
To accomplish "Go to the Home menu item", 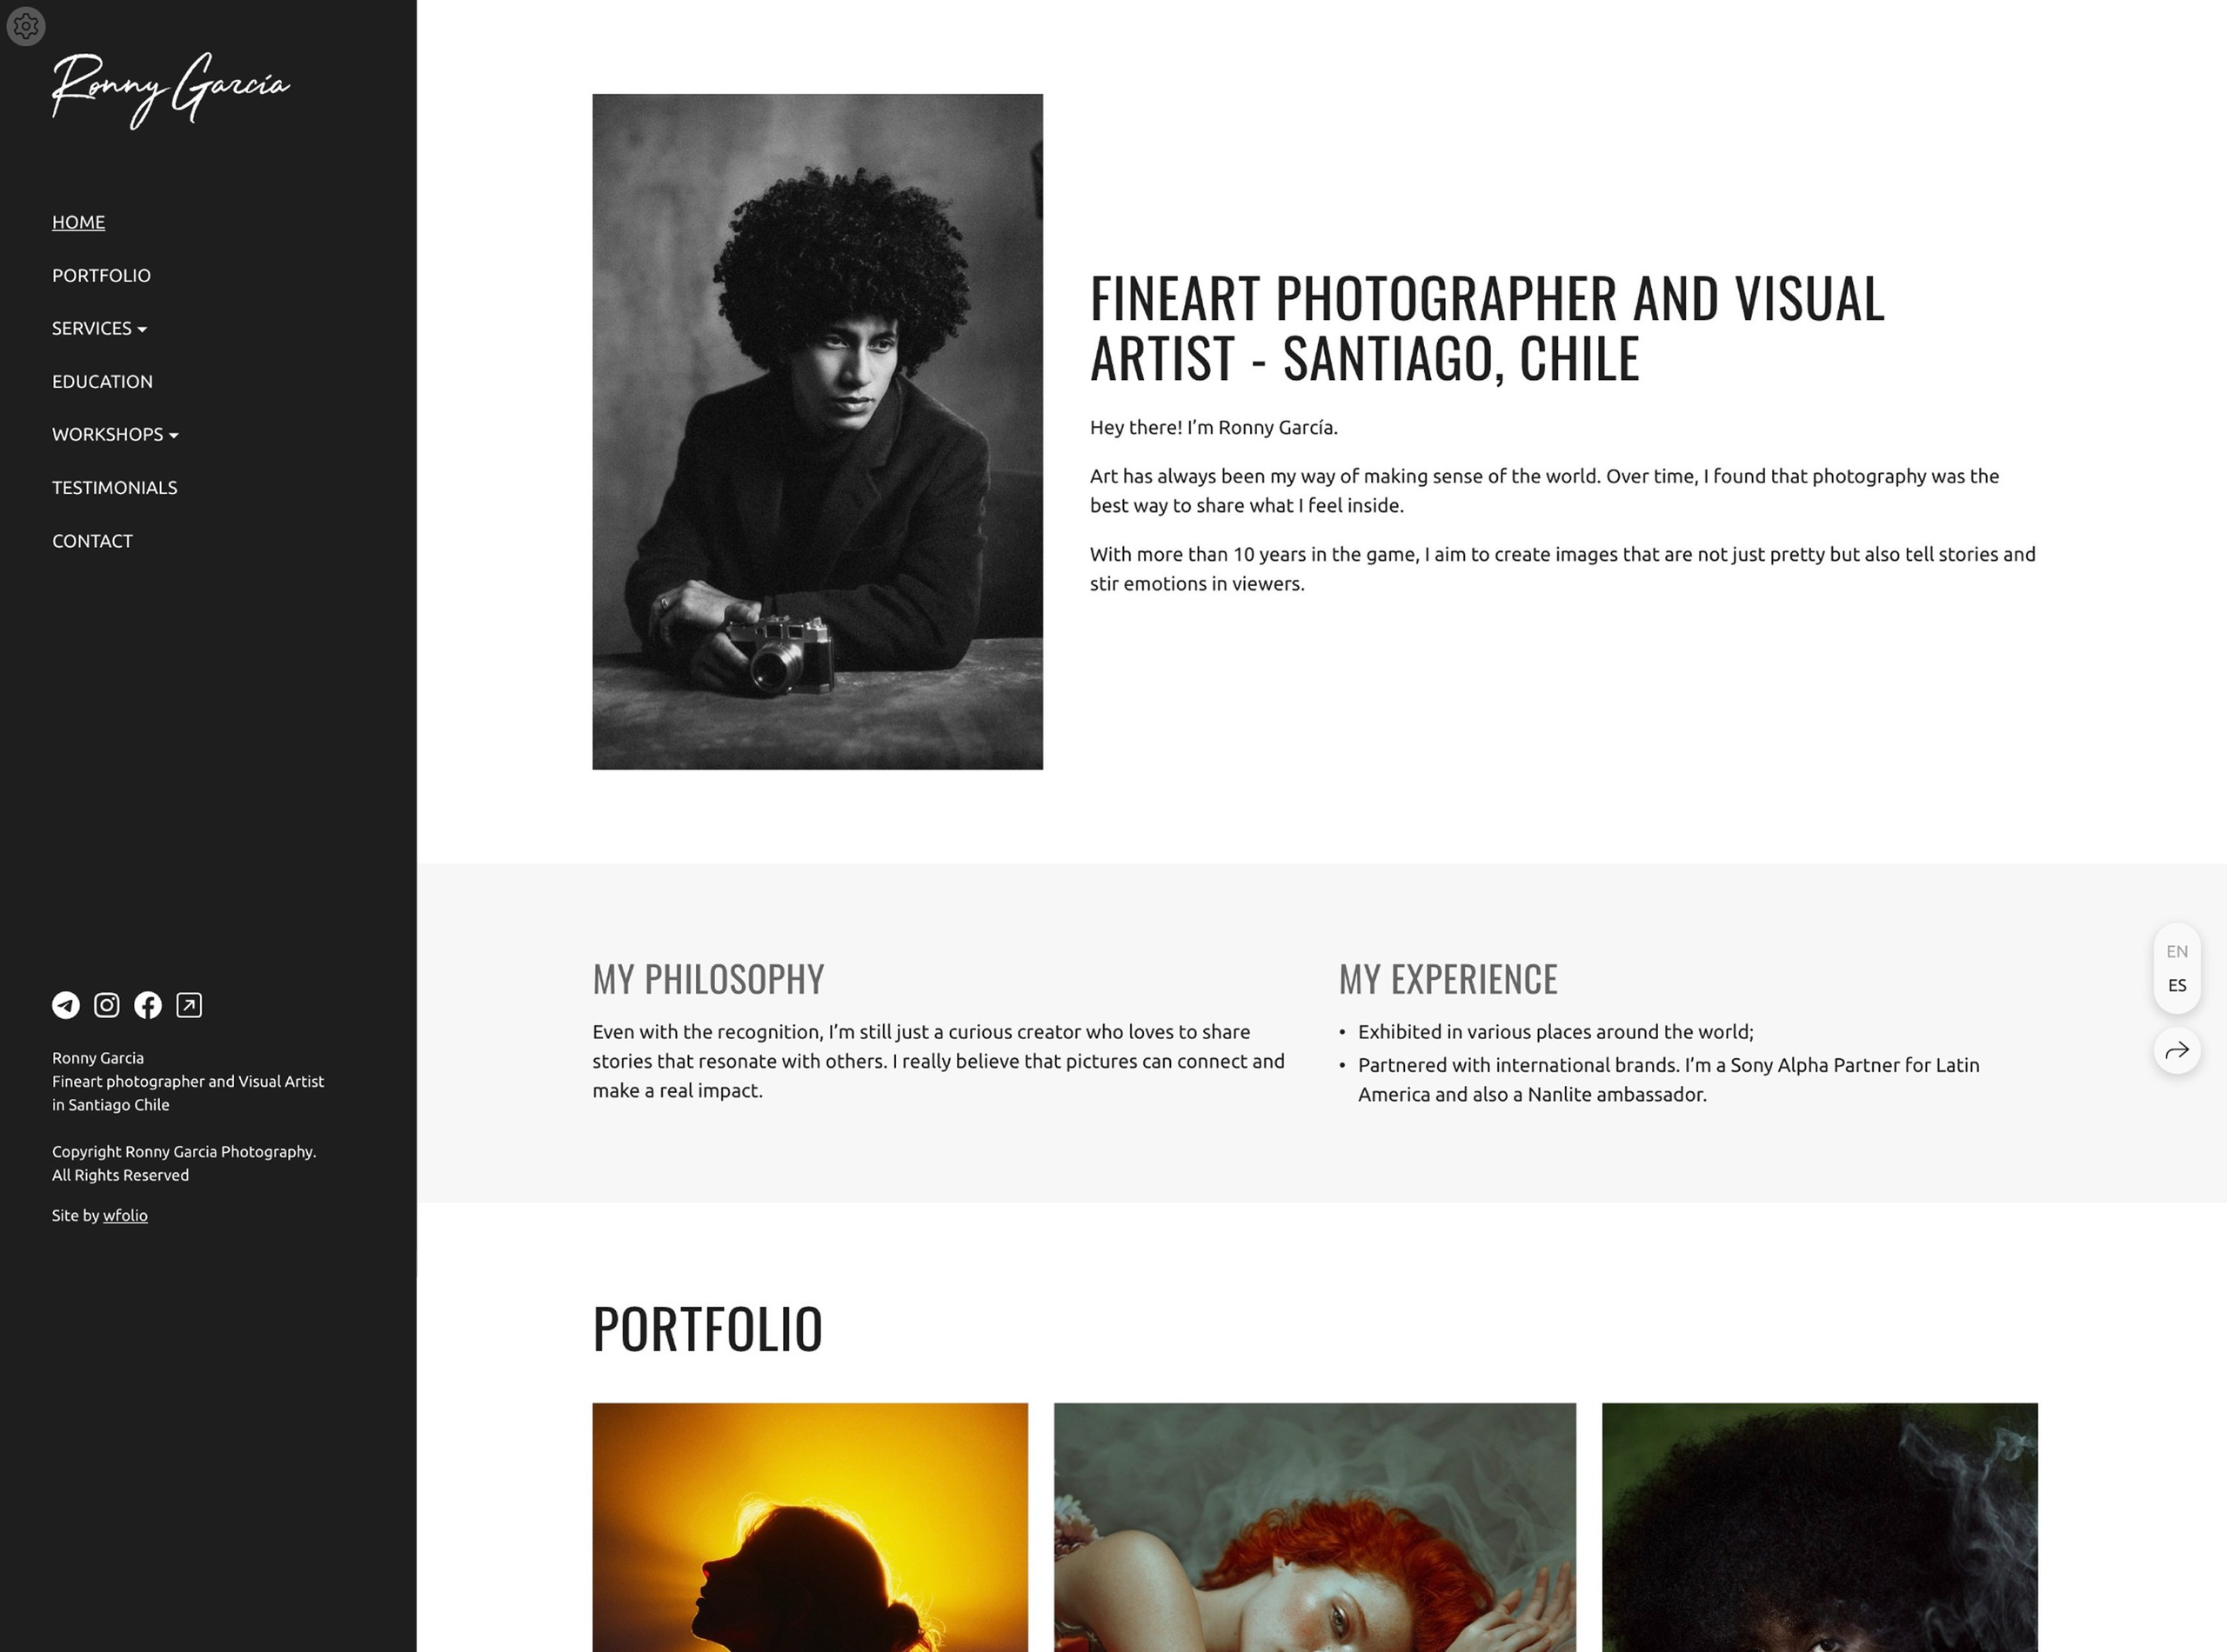I will click(x=78, y=222).
